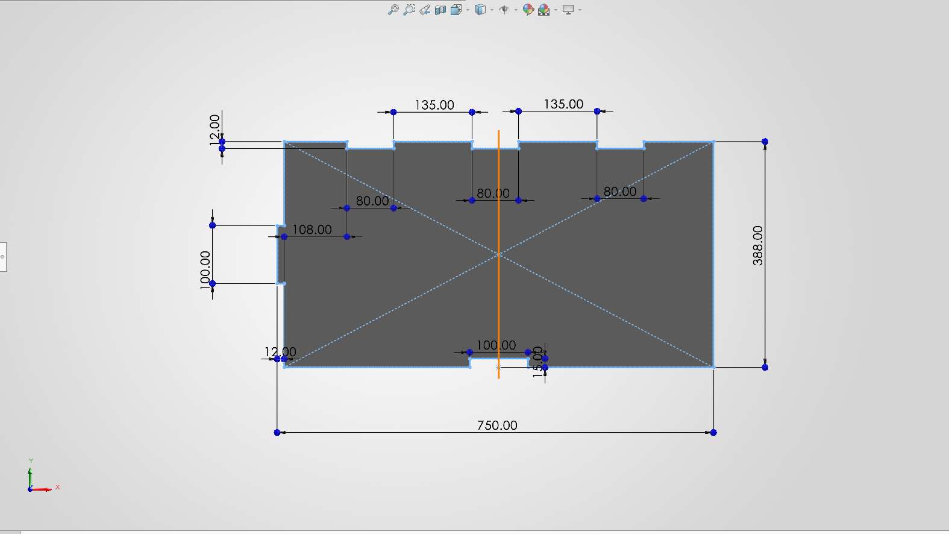Expand the collapsed left panel handle
This screenshot has width=949, height=534.
click(x=3, y=257)
